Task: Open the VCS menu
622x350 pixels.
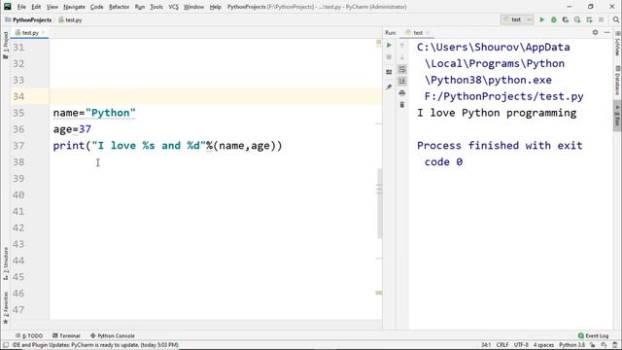Action: pos(173,7)
